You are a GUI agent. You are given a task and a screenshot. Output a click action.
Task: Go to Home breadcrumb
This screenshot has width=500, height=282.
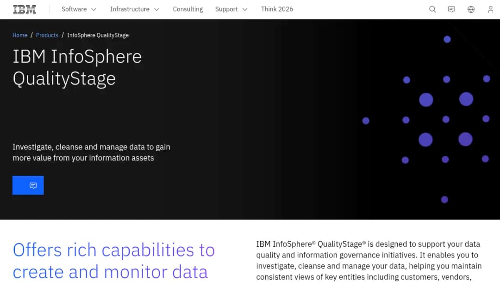pos(20,35)
